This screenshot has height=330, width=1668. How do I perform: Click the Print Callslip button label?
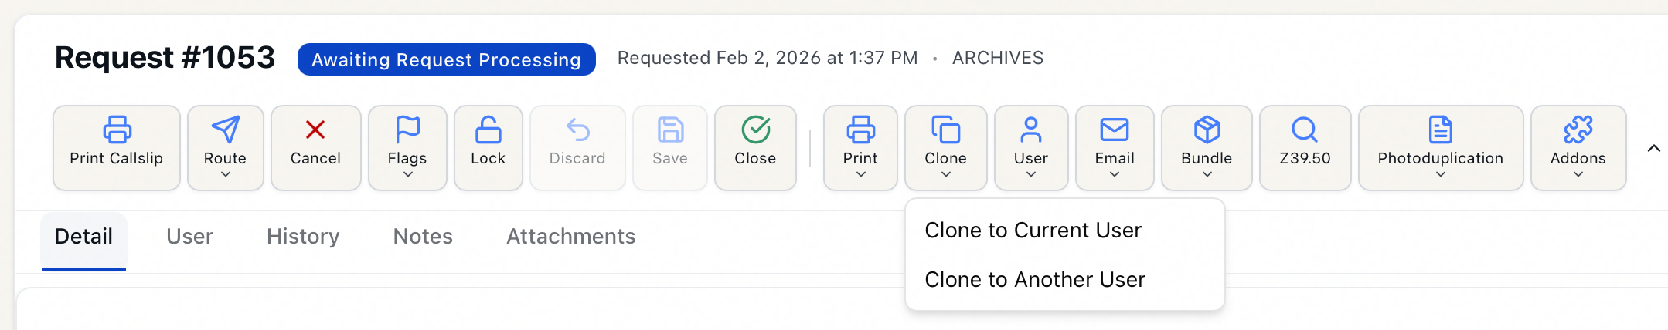click(x=117, y=158)
